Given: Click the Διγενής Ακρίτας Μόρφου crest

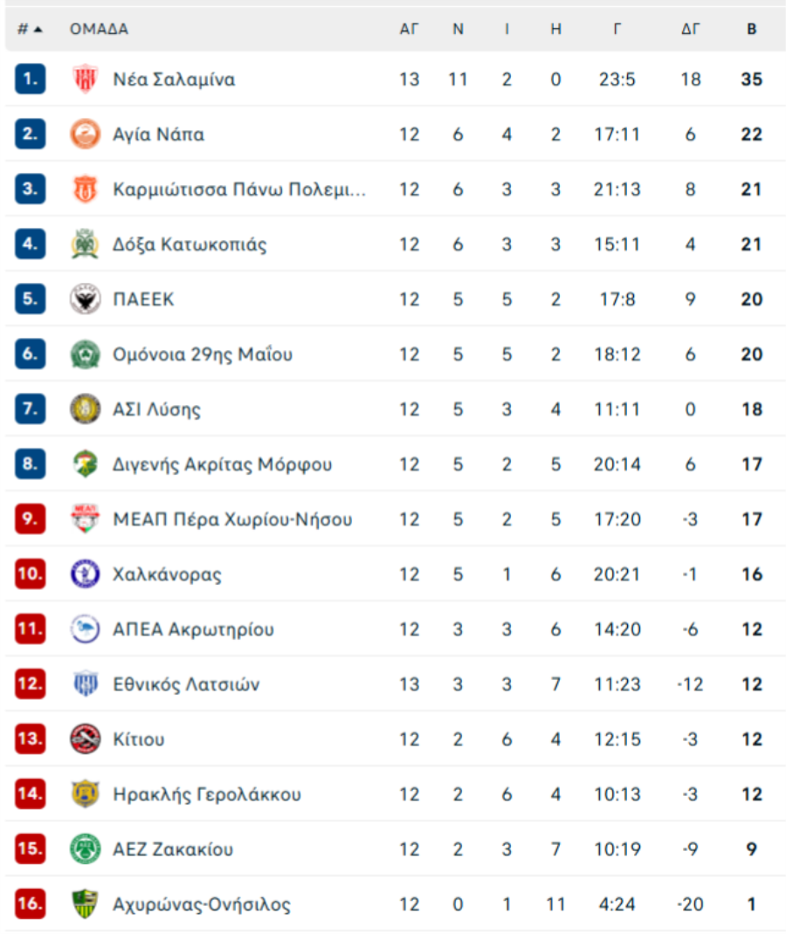Looking at the screenshot, I should pyautogui.click(x=85, y=464).
